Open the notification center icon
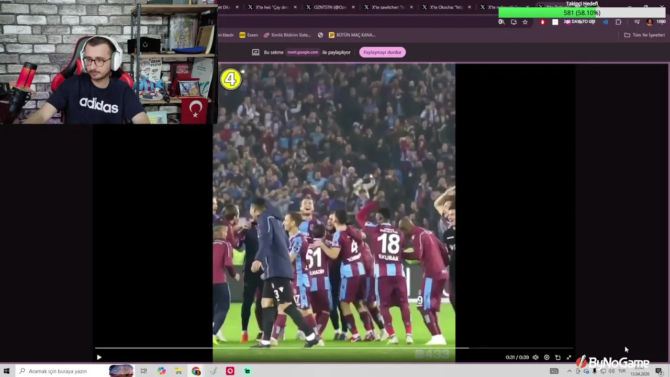 [x=659, y=371]
